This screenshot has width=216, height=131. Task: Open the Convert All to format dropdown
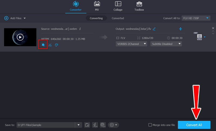pos(196,18)
